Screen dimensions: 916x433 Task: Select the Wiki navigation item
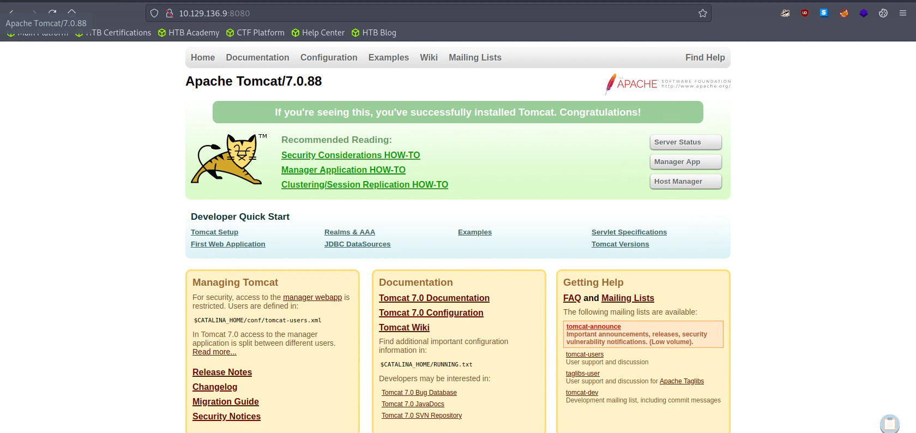coord(429,57)
